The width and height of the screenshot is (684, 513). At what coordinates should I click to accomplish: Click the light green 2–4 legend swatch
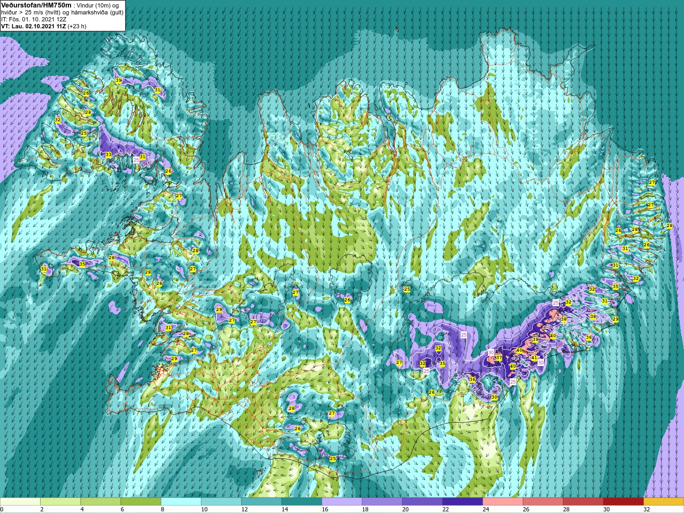[60, 502]
